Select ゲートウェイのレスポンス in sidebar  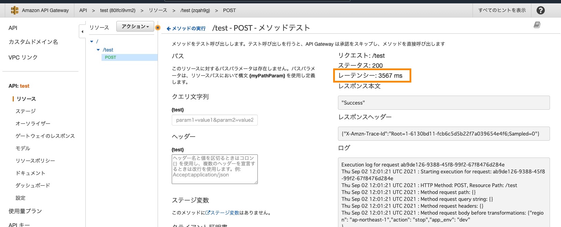click(x=45, y=136)
